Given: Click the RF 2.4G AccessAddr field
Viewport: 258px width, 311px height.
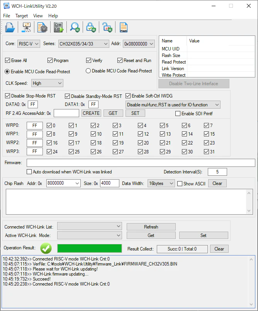Looking at the screenshot, I should [66, 113].
